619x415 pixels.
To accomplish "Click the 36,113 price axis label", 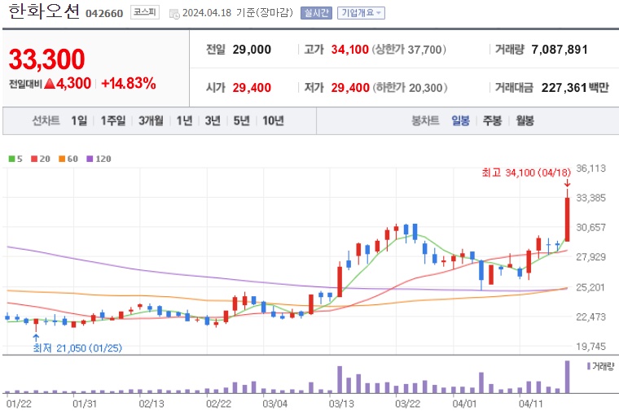I will tap(590, 168).
